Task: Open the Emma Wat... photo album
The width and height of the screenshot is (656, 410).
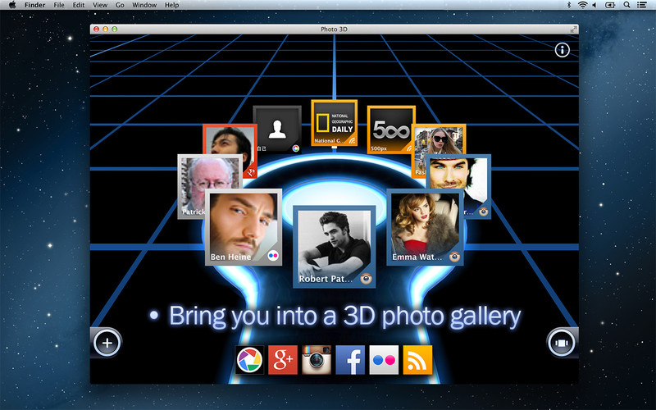Action: [x=425, y=227]
